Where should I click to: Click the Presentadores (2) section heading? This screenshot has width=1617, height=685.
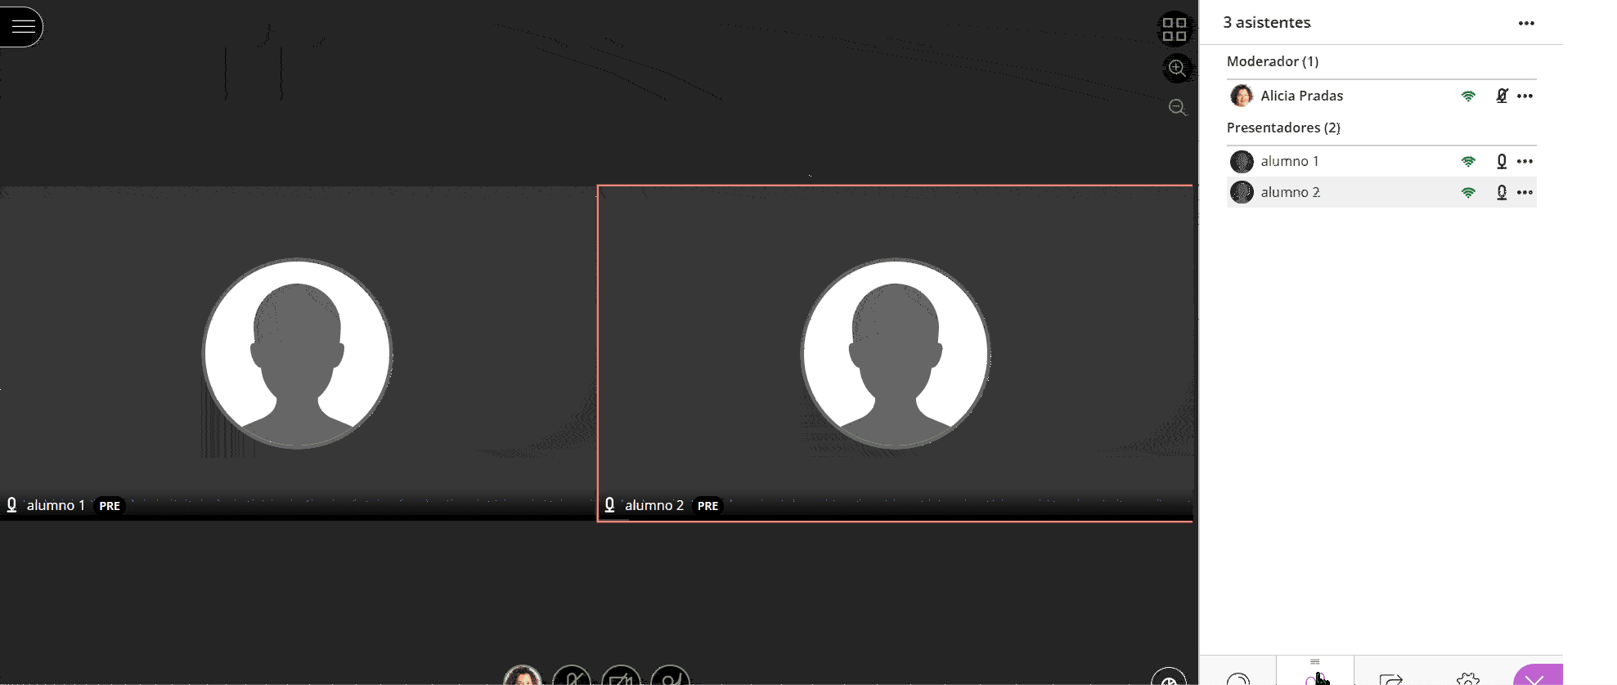[1283, 128]
